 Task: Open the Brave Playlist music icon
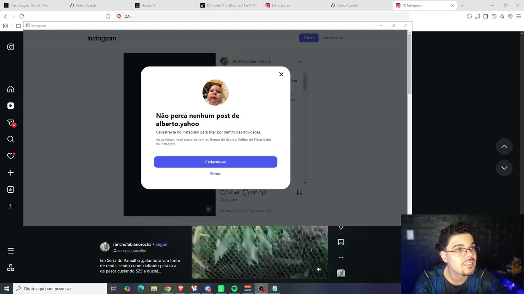(x=478, y=16)
